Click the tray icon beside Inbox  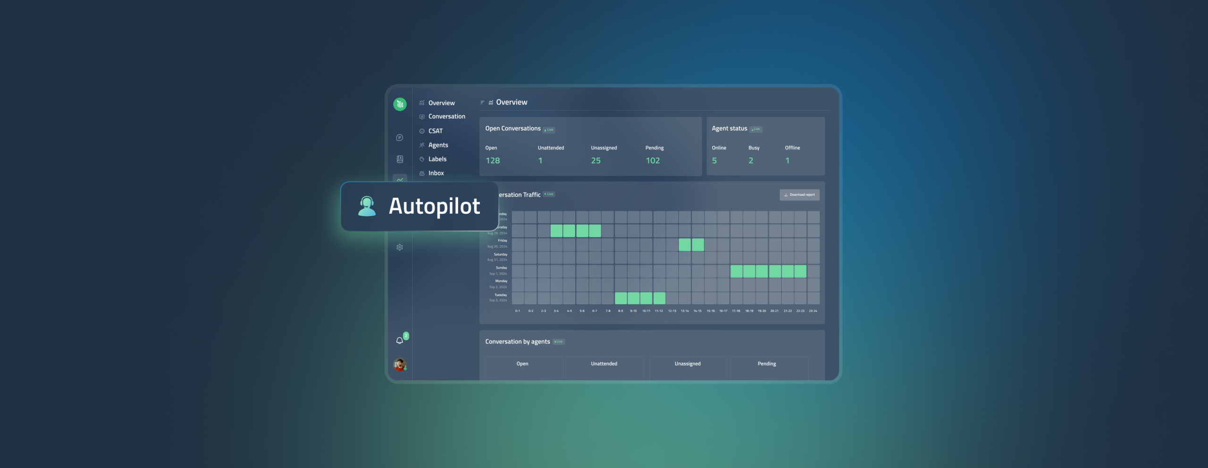click(x=422, y=174)
